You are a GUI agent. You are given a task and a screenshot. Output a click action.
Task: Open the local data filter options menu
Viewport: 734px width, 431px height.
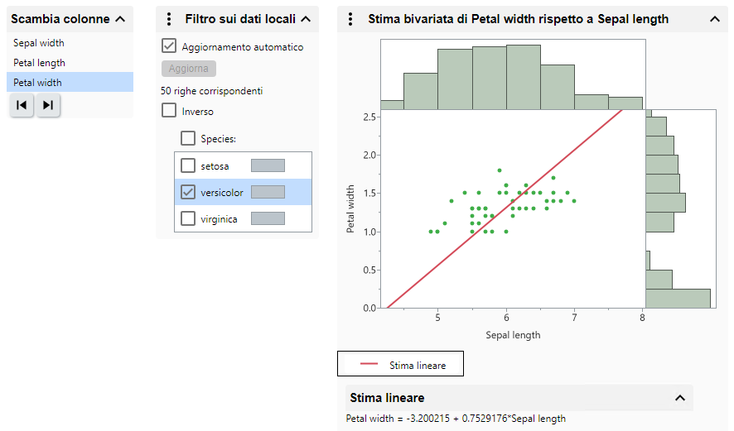[169, 18]
